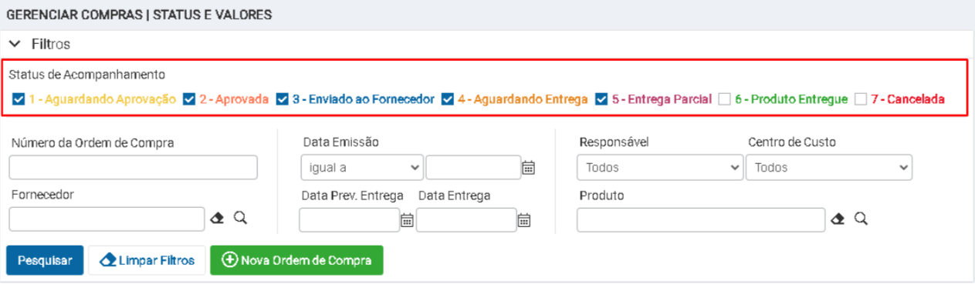Viewport: 975px width, 284px height.
Task: Enable the 7 - Cancelada status filter
Action: 861,99
